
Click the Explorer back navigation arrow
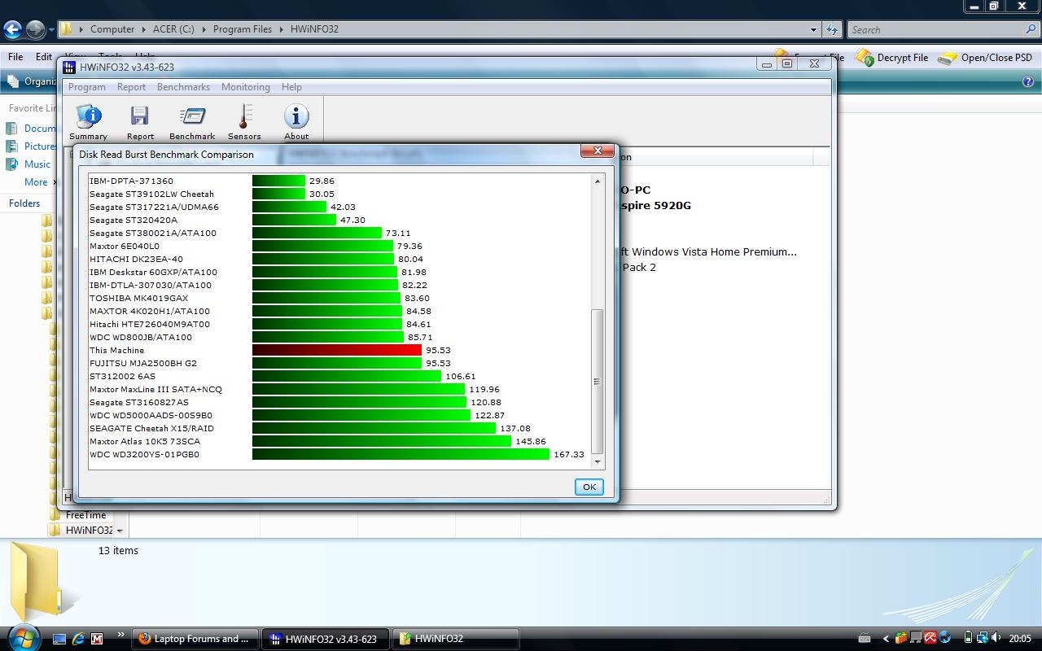12,30
